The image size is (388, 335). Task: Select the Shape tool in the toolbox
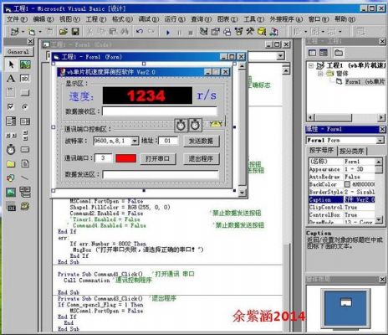click(x=11, y=178)
